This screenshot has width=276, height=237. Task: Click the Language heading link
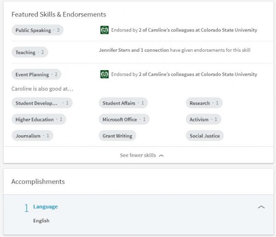point(46,206)
